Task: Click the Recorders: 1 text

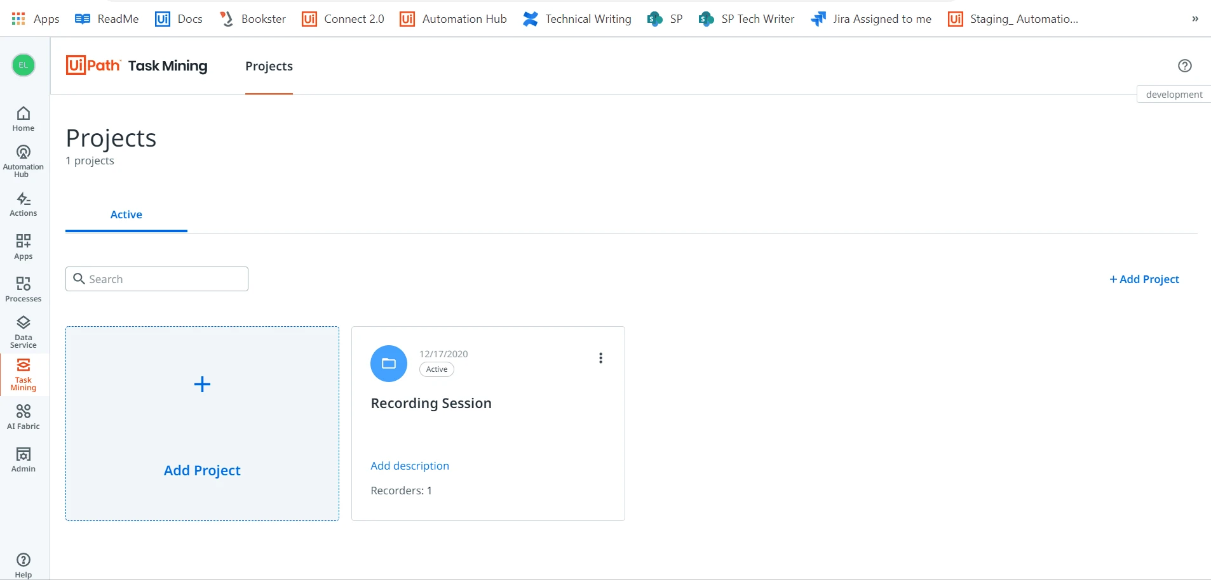Action: (x=401, y=491)
